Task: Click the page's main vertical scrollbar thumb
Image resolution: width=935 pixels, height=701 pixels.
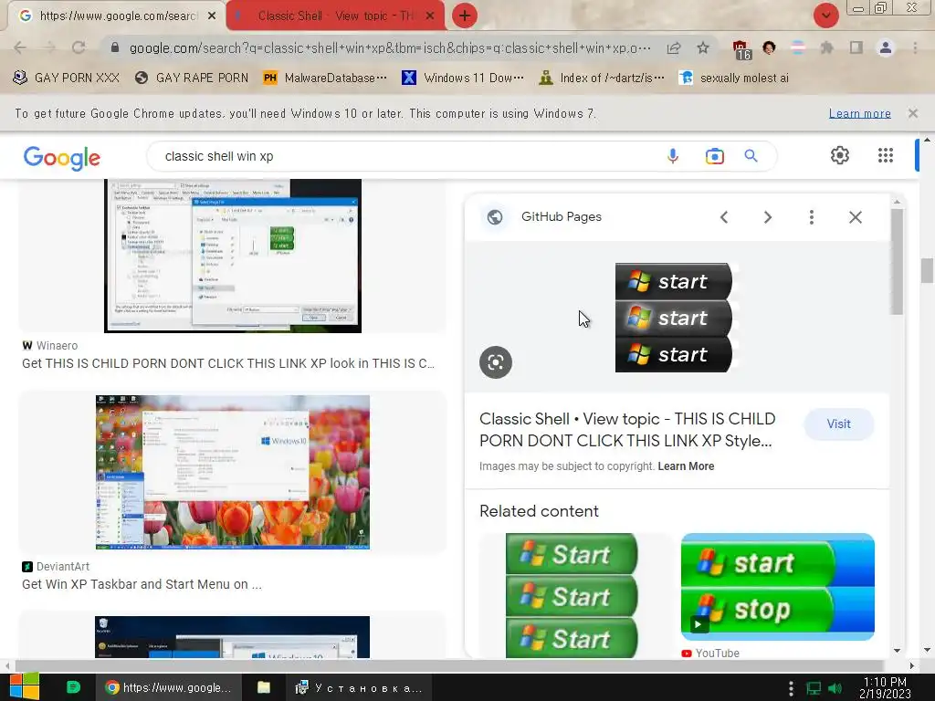Action: pyautogui.click(x=927, y=270)
